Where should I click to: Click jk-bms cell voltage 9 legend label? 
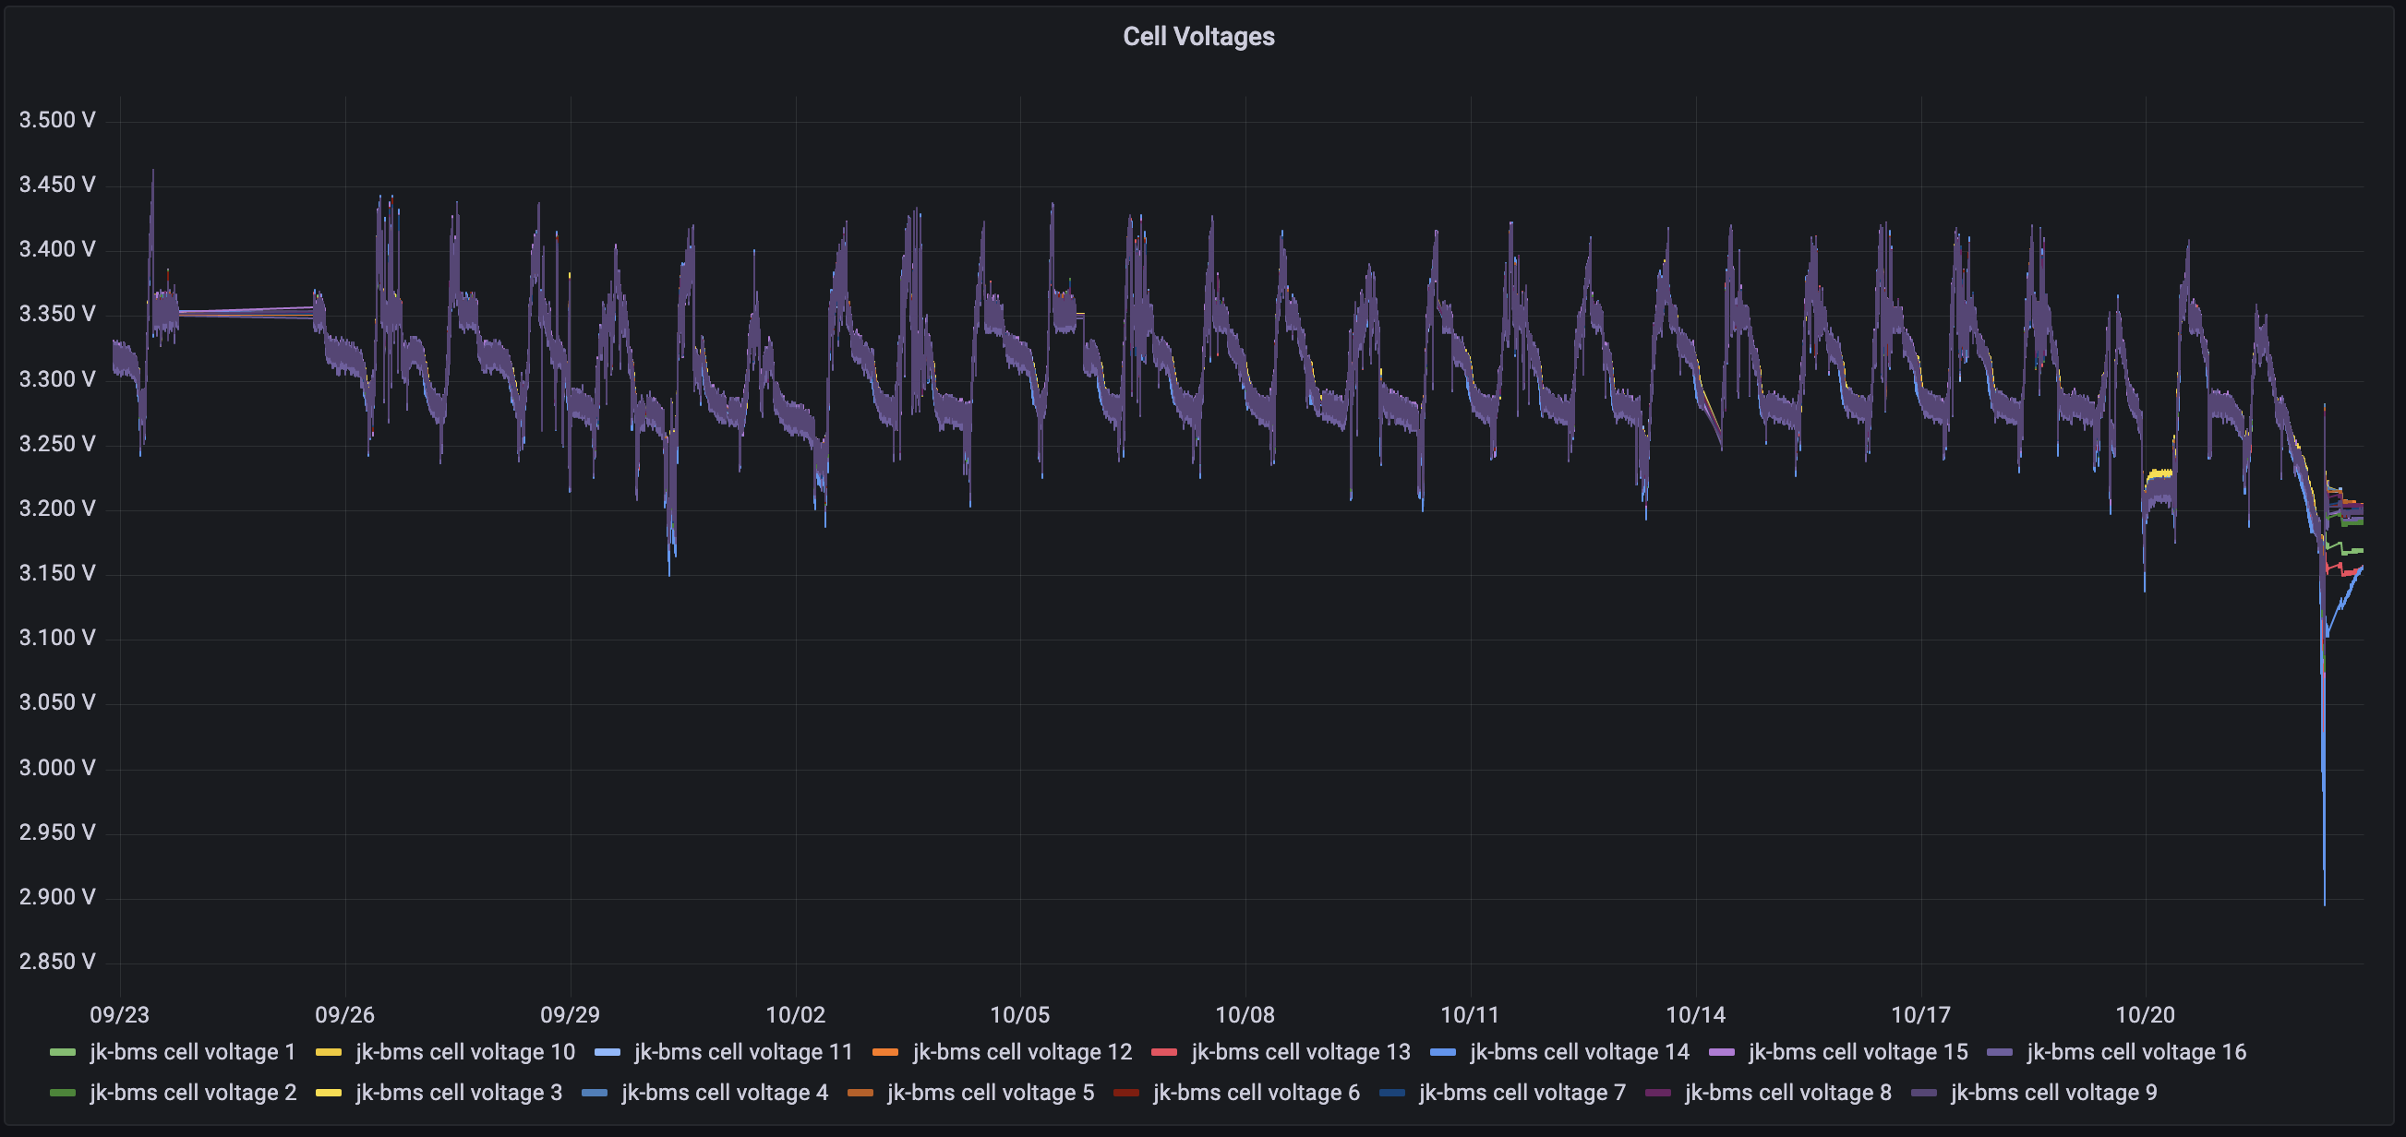click(x=2054, y=1092)
